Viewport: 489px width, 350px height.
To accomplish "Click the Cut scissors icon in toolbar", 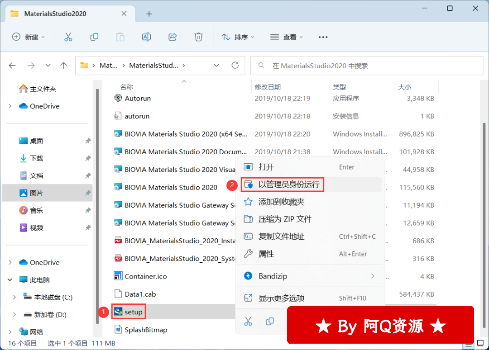I will click(68, 37).
